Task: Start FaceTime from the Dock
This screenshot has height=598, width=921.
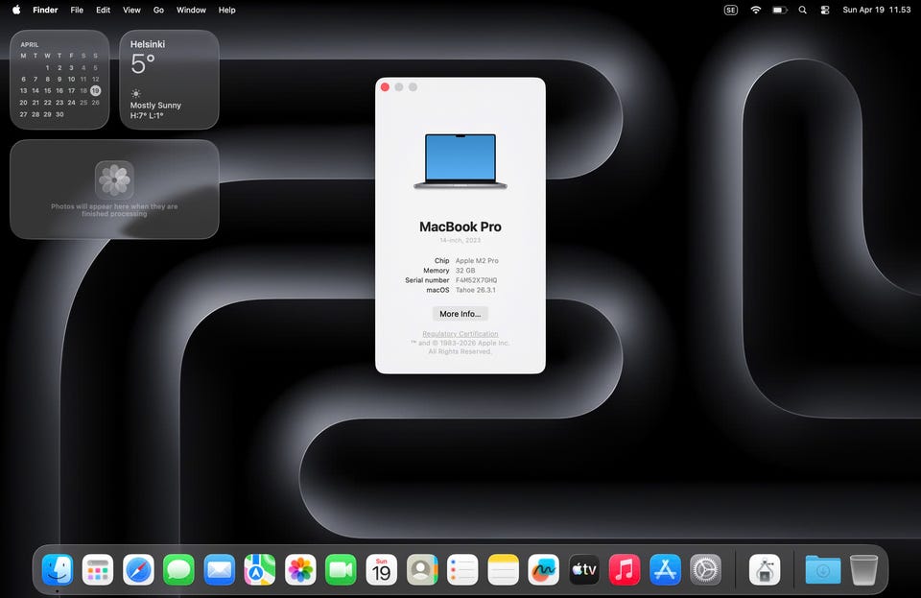Action: point(341,569)
